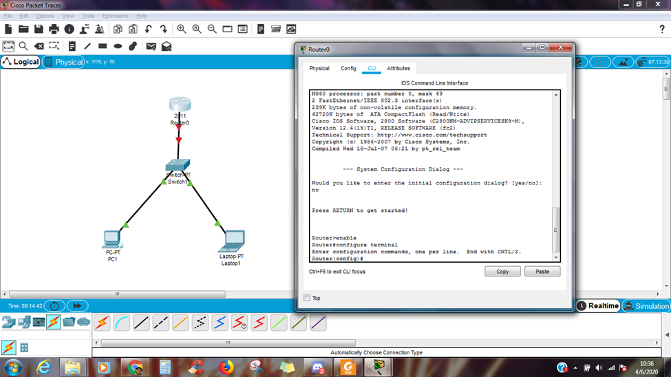
Task: Click the Paste button in CLI
Action: 542,271
